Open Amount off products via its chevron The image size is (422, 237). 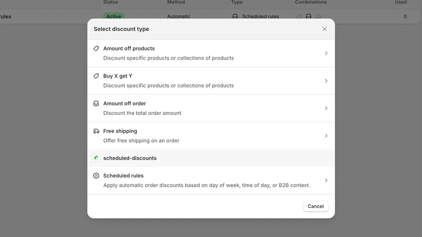326,53
